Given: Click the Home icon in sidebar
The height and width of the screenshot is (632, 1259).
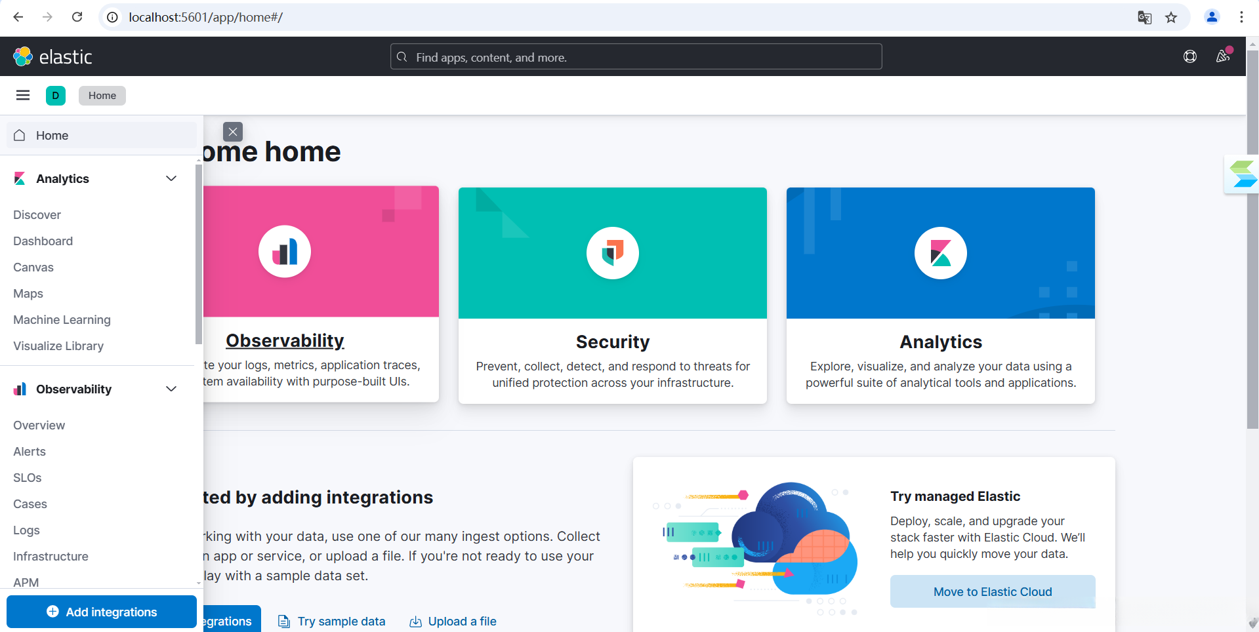Looking at the screenshot, I should pos(20,136).
